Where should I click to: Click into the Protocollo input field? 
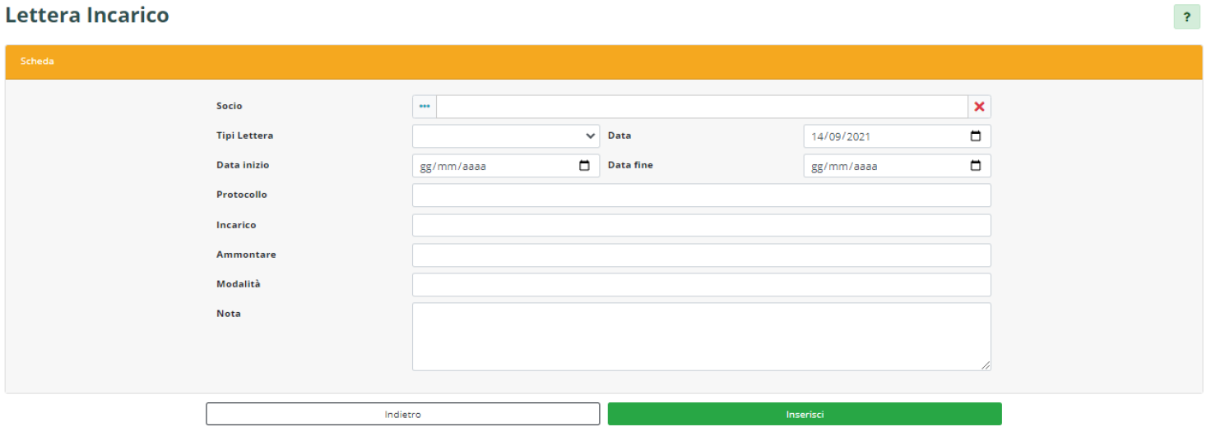[701, 195]
